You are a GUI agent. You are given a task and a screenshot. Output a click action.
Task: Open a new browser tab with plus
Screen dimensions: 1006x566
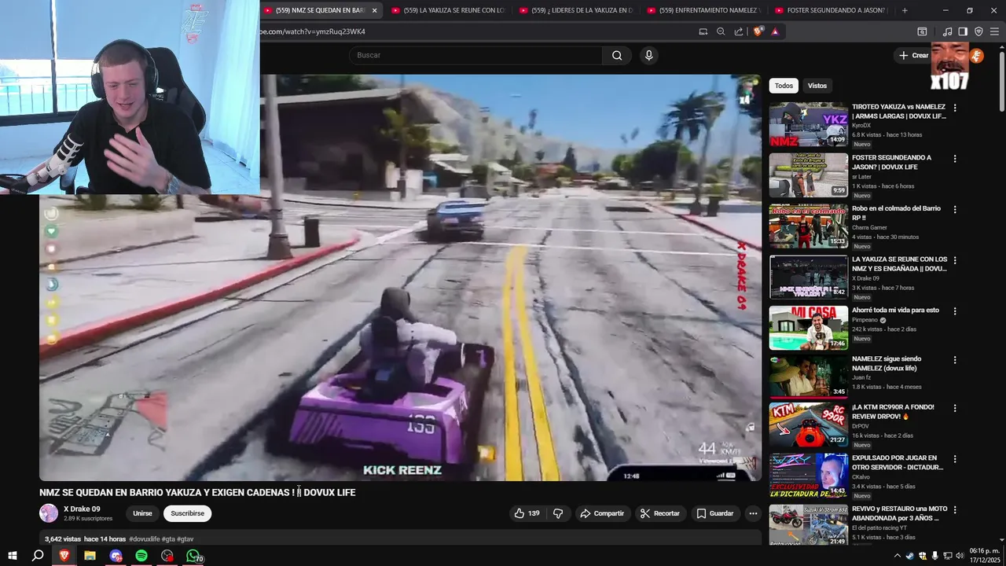[x=905, y=10]
